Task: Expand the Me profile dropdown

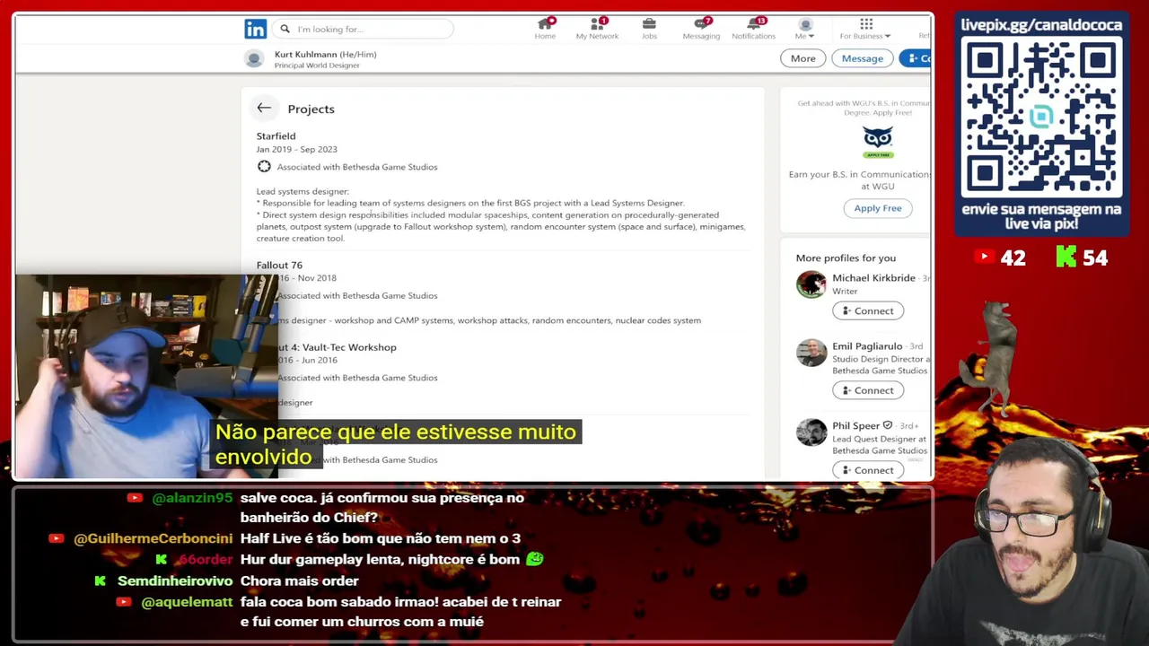Action: click(804, 28)
